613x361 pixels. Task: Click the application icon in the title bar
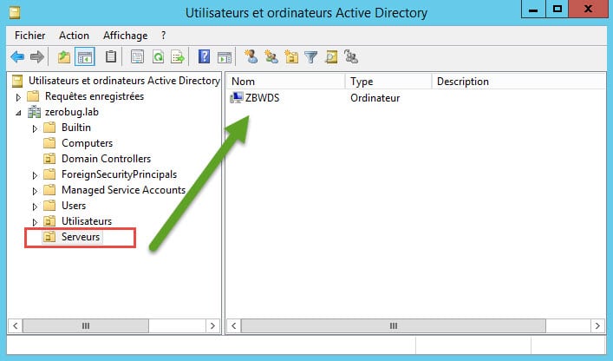[x=15, y=12]
